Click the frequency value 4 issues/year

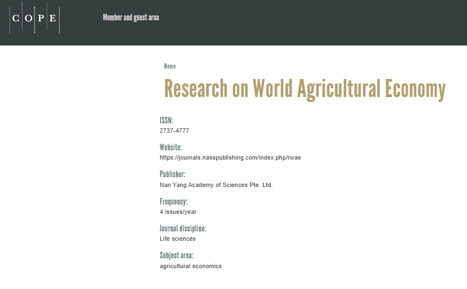click(178, 212)
